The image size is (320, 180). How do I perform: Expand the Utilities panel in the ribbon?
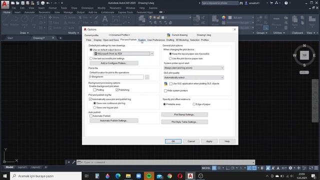tap(279, 33)
